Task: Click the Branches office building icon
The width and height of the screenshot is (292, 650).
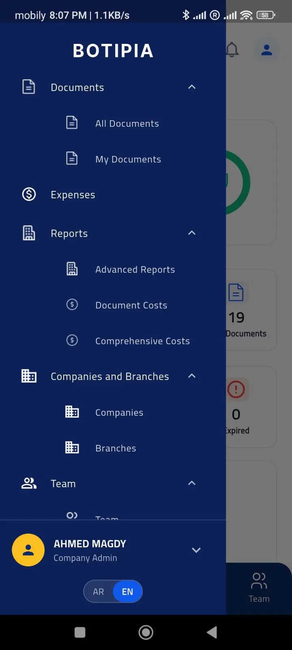Action: [x=72, y=448]
